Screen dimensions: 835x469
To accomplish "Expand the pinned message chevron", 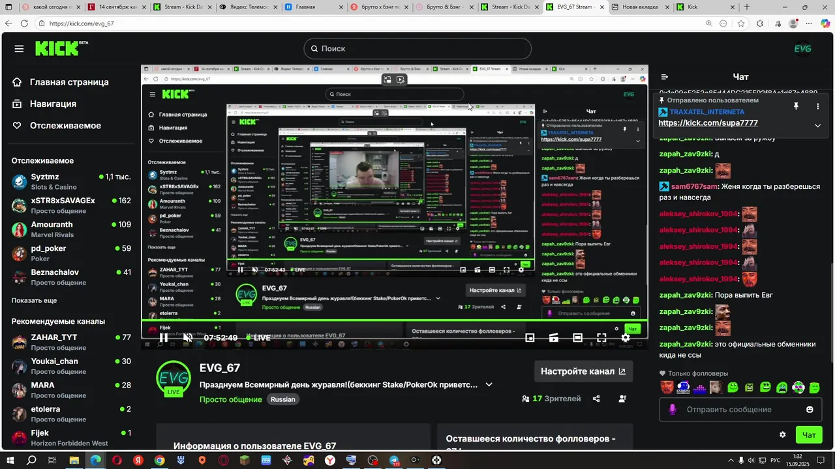I will click(817, 126).
